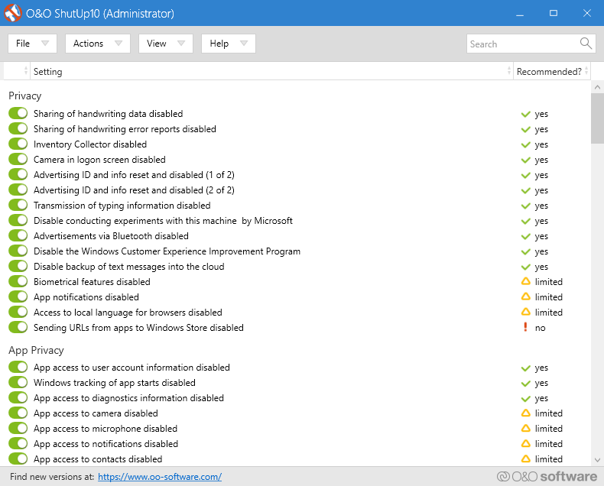
Task: Click green check for Camera in logon screen
Action: pyautogui.click(x=525, y=160)
